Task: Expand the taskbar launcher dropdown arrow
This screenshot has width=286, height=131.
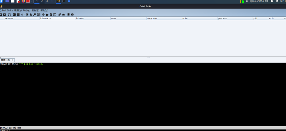Action: click(31, 1)
